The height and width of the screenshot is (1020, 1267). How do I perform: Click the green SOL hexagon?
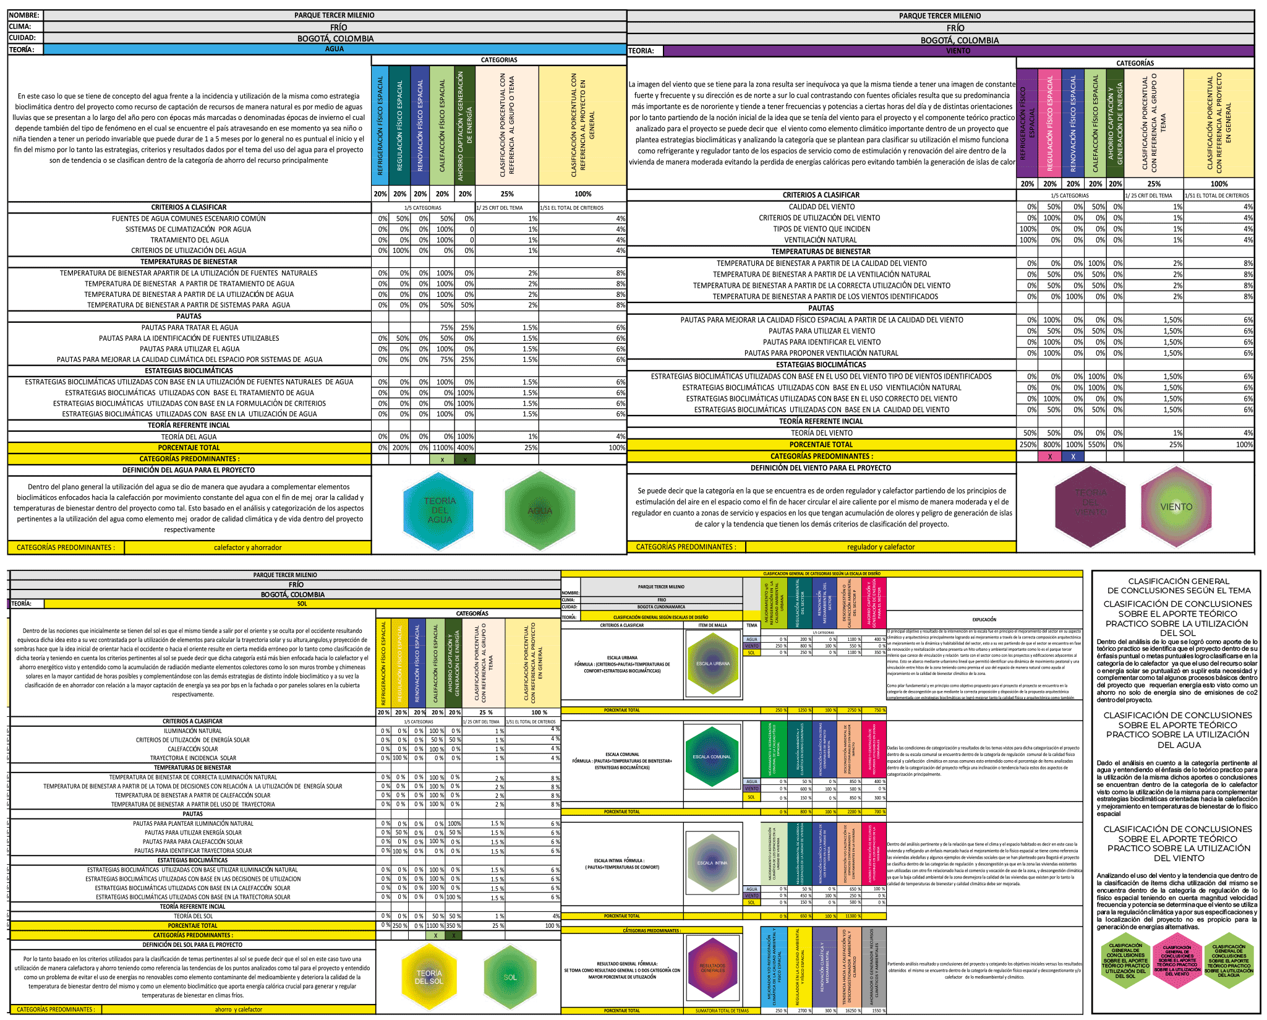coord(510,977)
